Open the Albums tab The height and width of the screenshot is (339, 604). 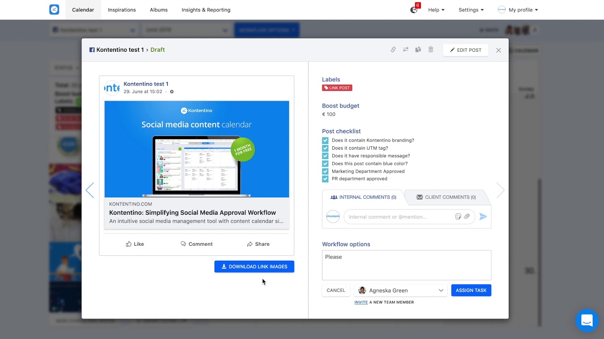159,10
